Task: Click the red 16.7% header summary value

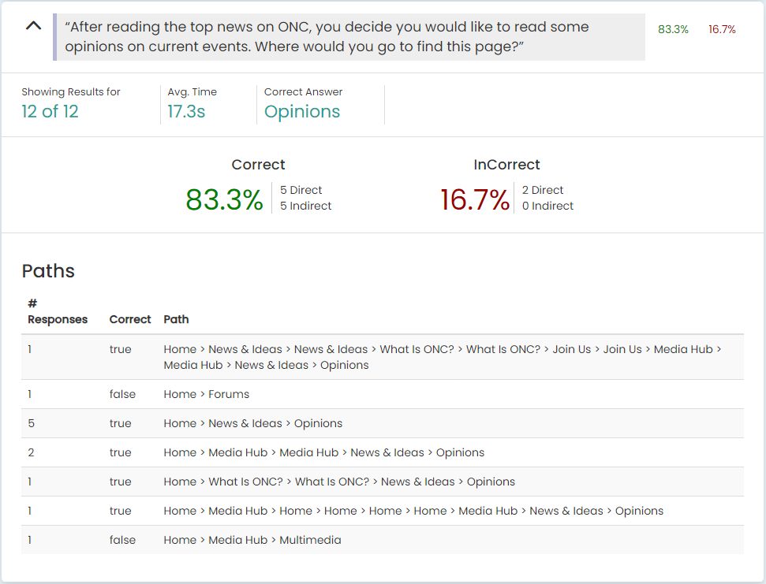Action: 722,29
